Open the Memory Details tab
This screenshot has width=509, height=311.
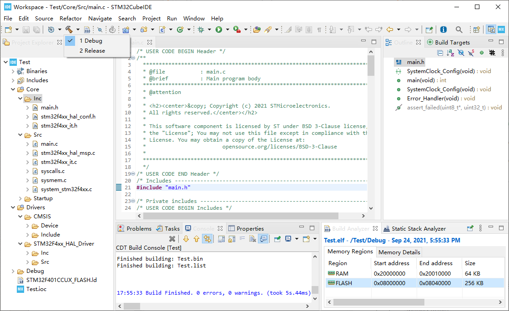(399, 252)
